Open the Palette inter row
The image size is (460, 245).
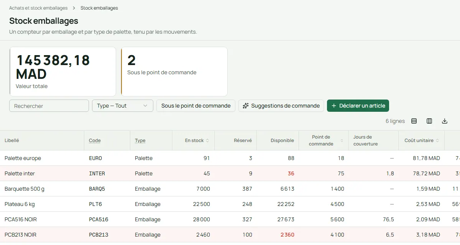230,173
